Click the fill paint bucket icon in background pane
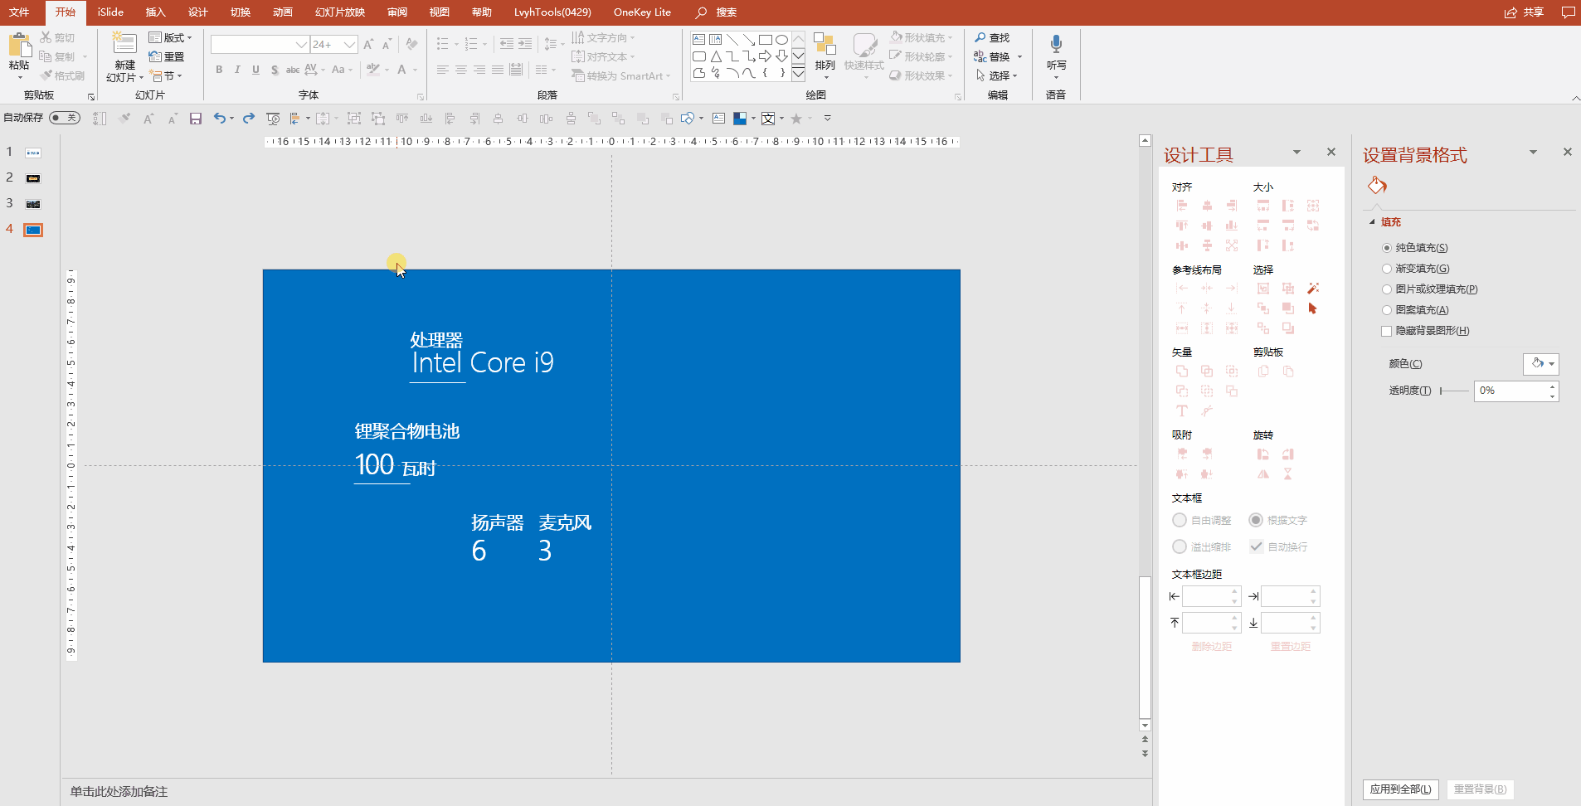This screenshot has height=806, width=1581. click(1377, 185)
